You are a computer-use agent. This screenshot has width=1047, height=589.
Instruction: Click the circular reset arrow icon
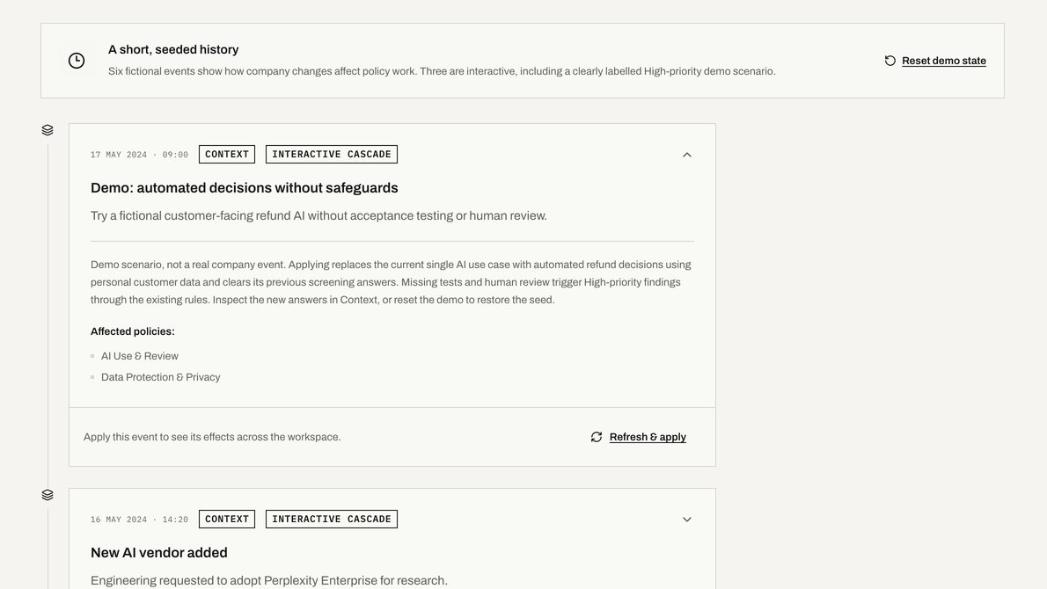click(x=890, y=61)
